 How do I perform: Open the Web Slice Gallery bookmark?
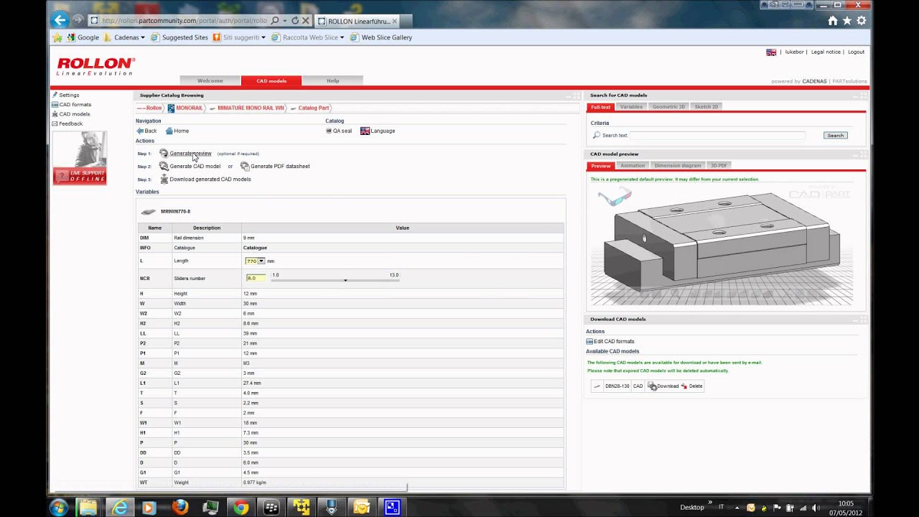coord(381,37)
